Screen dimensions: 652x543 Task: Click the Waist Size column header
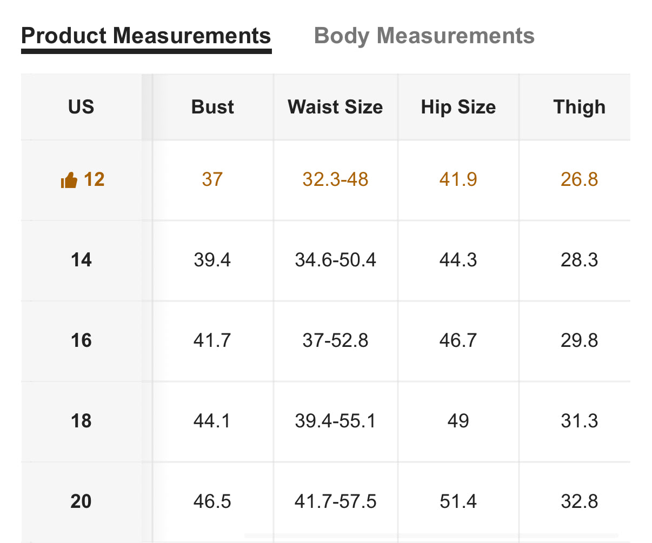coord(335,107)
